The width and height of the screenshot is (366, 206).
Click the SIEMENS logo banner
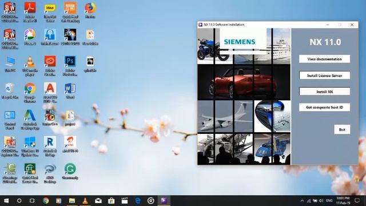pyautogui.click(x=243, y=42)
